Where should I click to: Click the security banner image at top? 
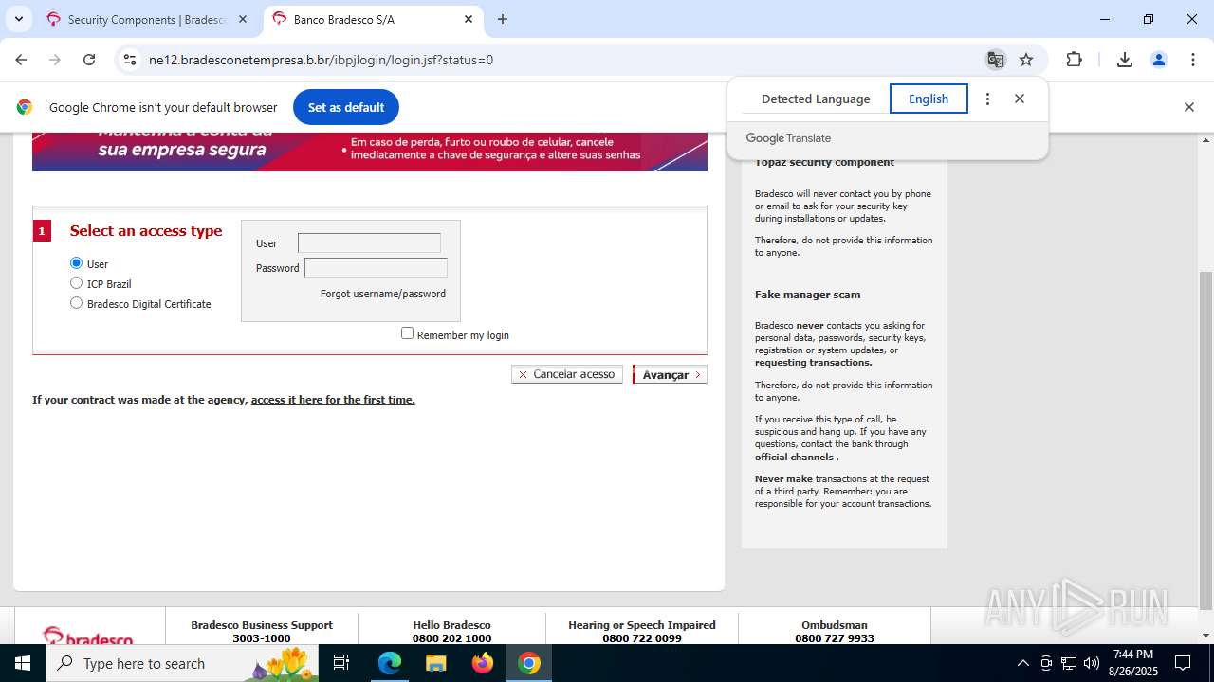tap(370, 152)
